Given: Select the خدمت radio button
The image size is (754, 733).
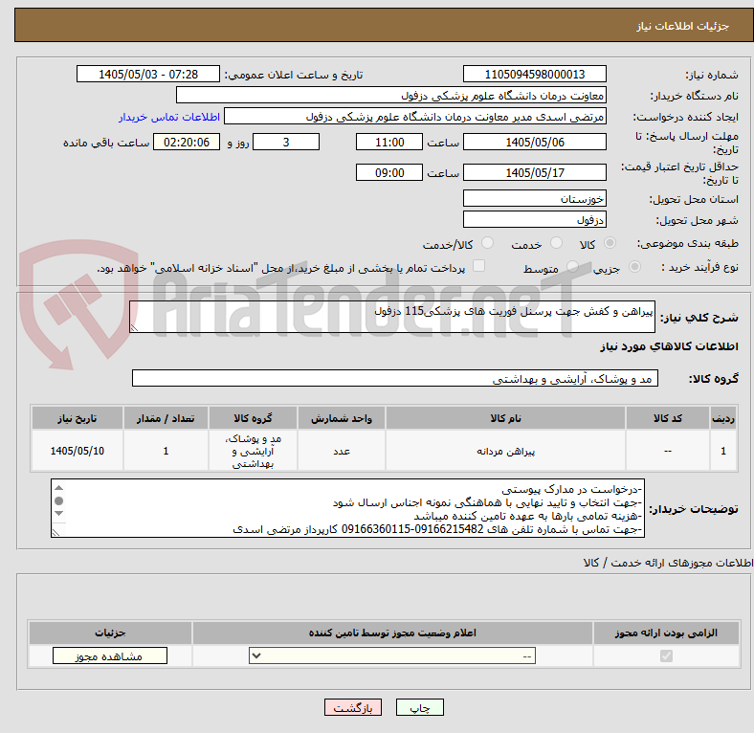Looking at the screenshot, I should (x=556, y=243).
